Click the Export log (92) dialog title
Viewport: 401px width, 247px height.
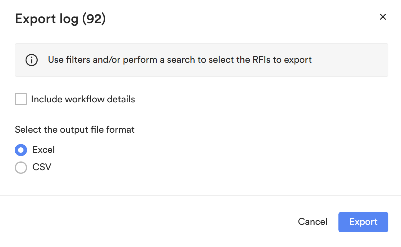click(60, 19)
